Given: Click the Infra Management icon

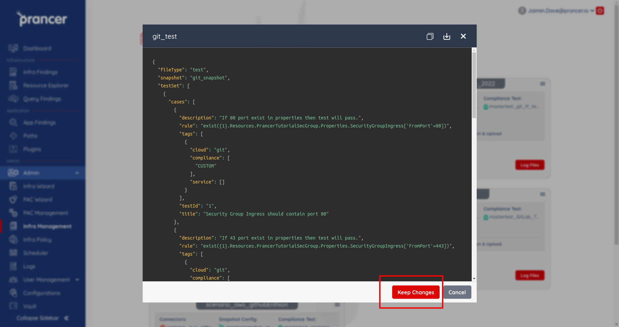Looking at the screenshot, I should tap(13, 226).
